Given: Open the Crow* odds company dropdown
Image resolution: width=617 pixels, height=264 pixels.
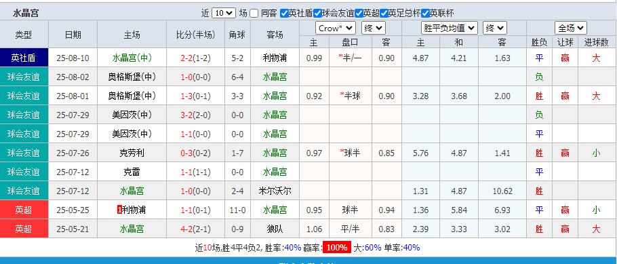Looking at the screenshot, I should [x=335, y=28].
